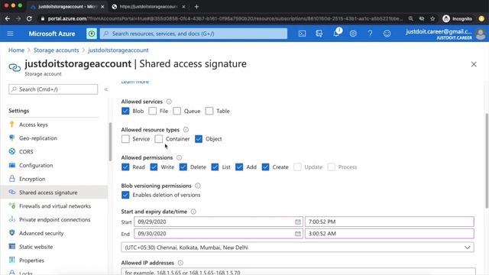
Task: Open portal settings gear
Action: pos(353,34)
